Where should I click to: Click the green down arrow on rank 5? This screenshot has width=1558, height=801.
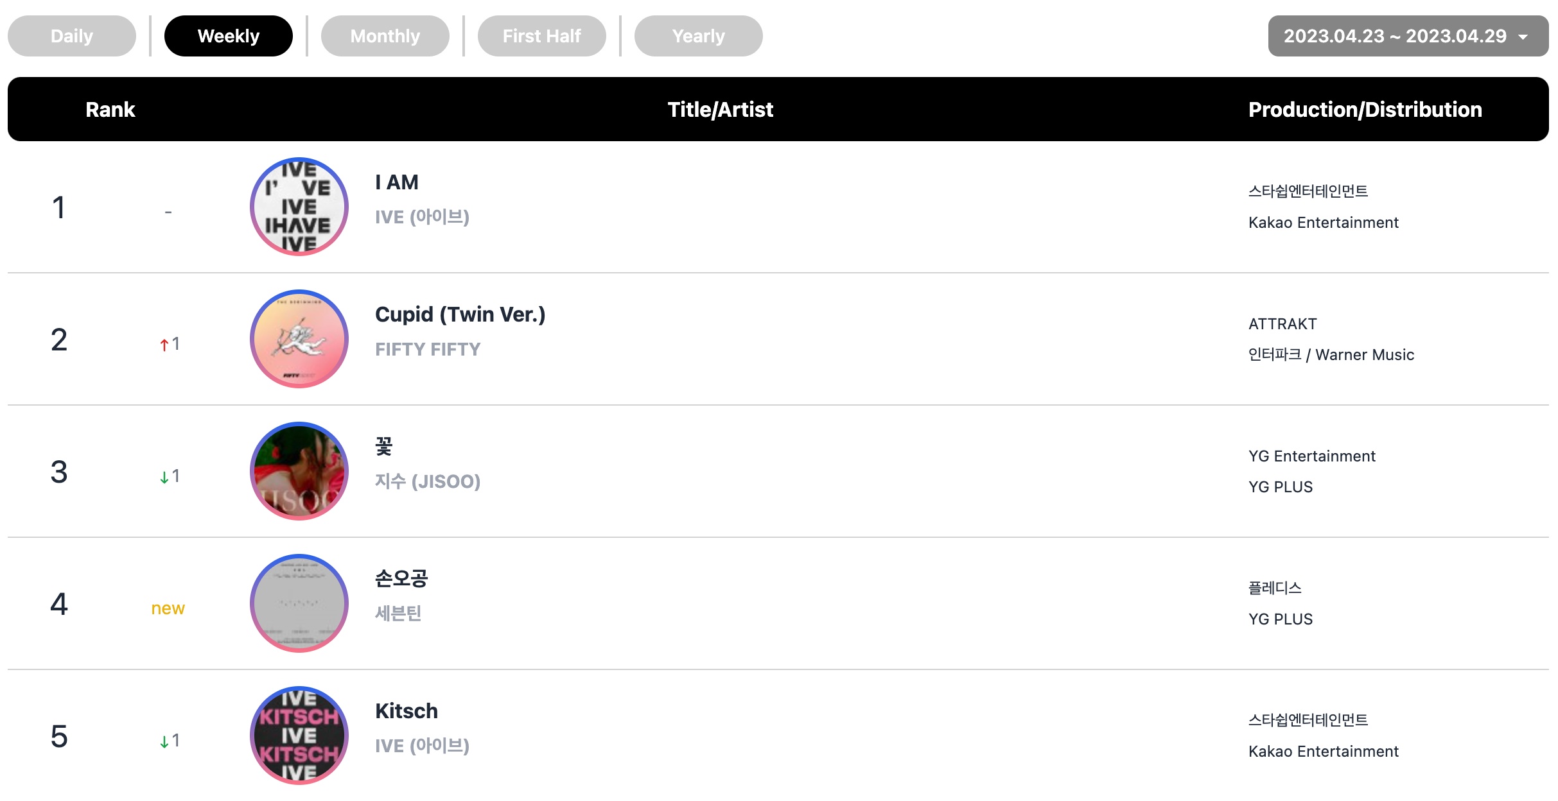click(164, 741)
